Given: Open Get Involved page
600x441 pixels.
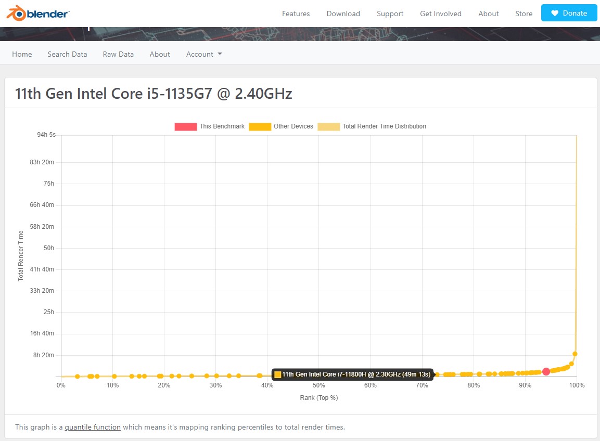Looking at the screenshot, I should pyautogui.click(x=440, y=14).
